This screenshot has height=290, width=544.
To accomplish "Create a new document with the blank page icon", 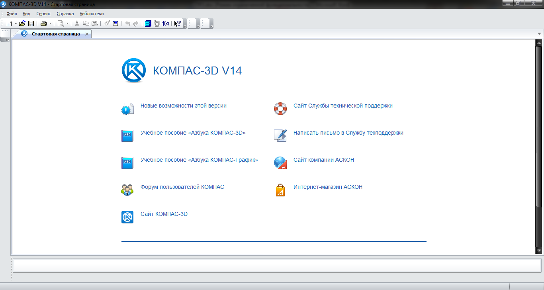I will tap(9, 24).
